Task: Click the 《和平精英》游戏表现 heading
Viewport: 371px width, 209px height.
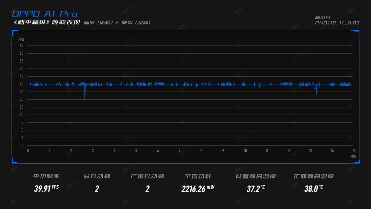Action: 46,22
